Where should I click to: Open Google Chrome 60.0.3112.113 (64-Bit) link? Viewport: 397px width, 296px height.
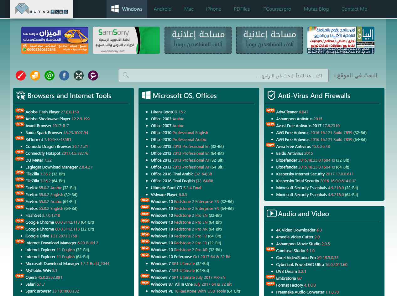[60, 222]
